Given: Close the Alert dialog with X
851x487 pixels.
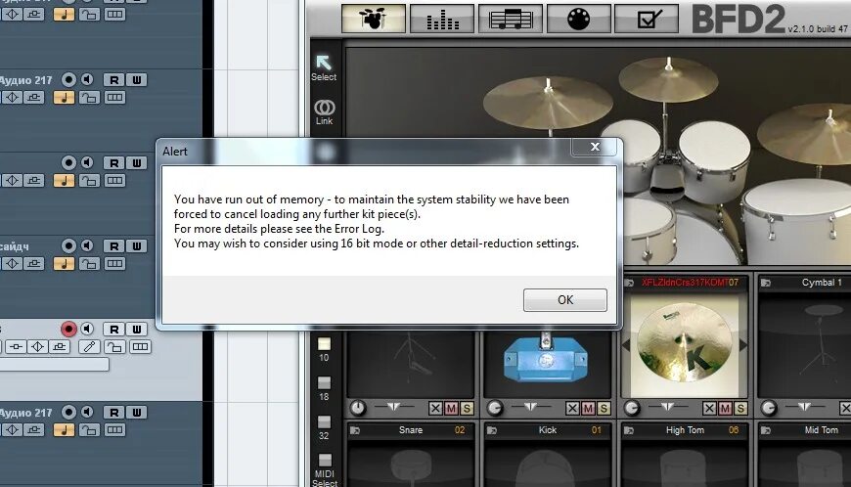Looking at the screenshot, I should (x=595, y=147).
